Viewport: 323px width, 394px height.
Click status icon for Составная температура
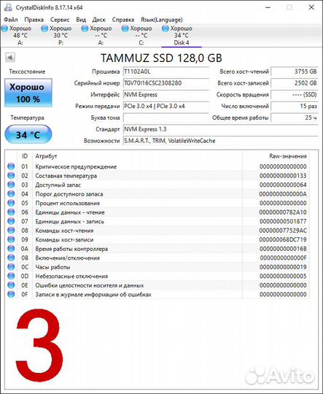[x=11, y=175]
